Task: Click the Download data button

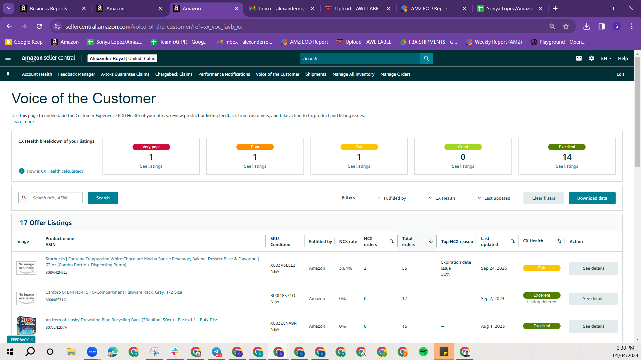Action: click(592, 198)
